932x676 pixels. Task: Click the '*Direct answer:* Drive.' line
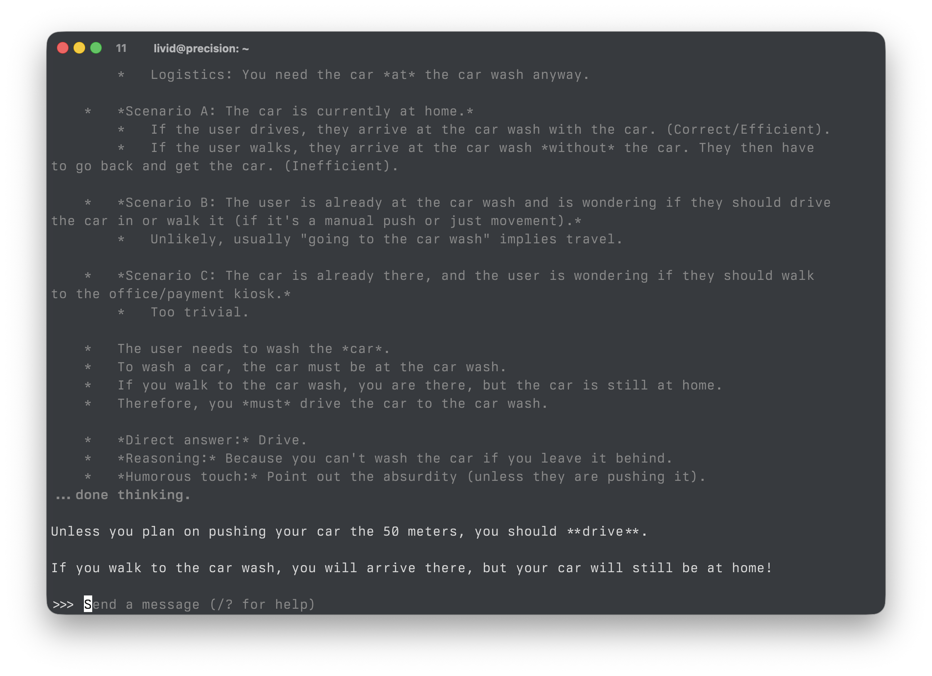212,440
